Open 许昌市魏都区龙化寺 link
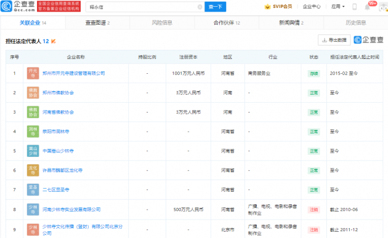The image size is (388, 238). [x=62, y=170]
